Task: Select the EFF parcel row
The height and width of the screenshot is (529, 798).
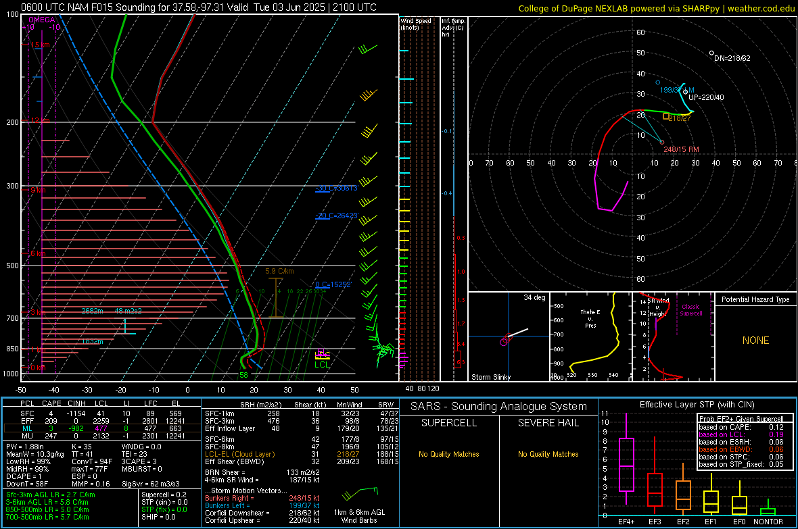Action: pyautogui.click(x=101, y=421)
